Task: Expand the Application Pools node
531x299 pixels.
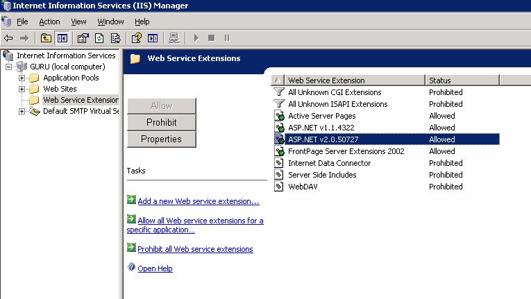Action: tap(22, 78)
